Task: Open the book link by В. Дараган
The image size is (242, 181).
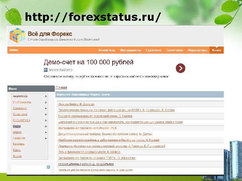Action: click(x=76, y=104)
